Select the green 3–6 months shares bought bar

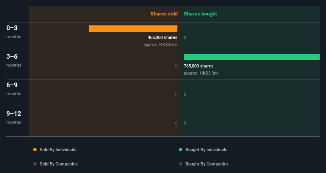tap(252, 57)
